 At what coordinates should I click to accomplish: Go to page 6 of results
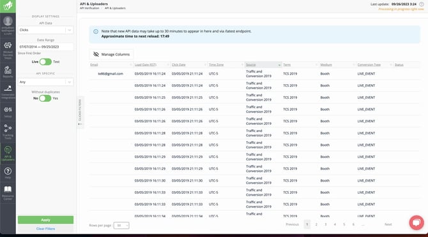(353, 224)
